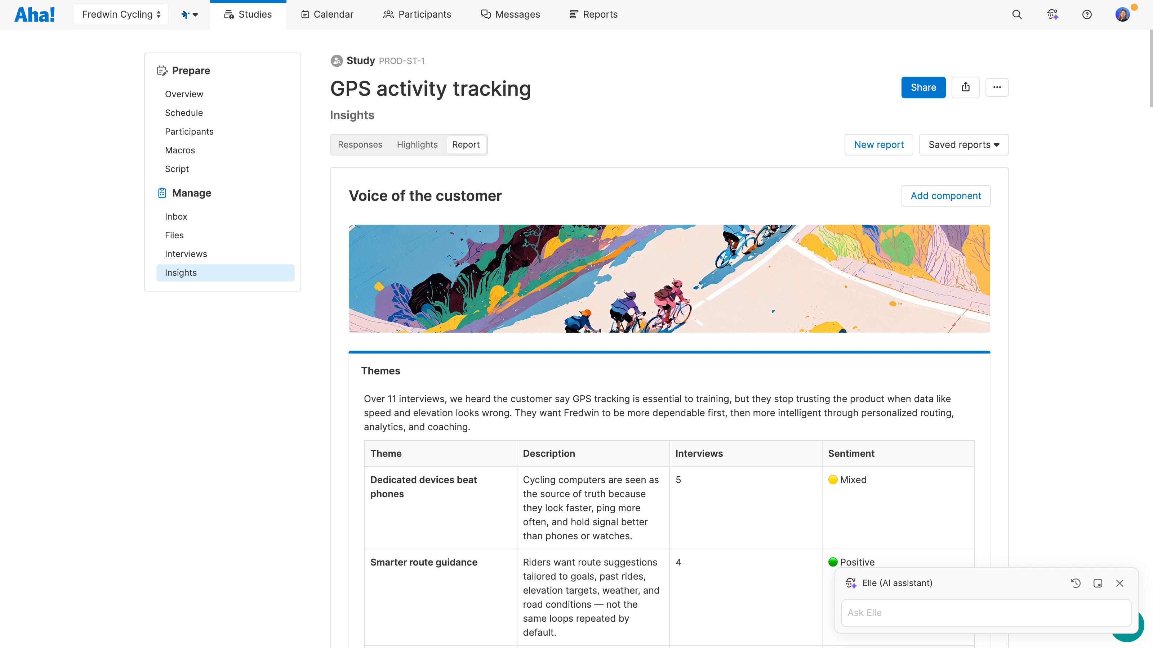
Task: Click the interviews count 5 cell
Action: [x=746, y=508]
